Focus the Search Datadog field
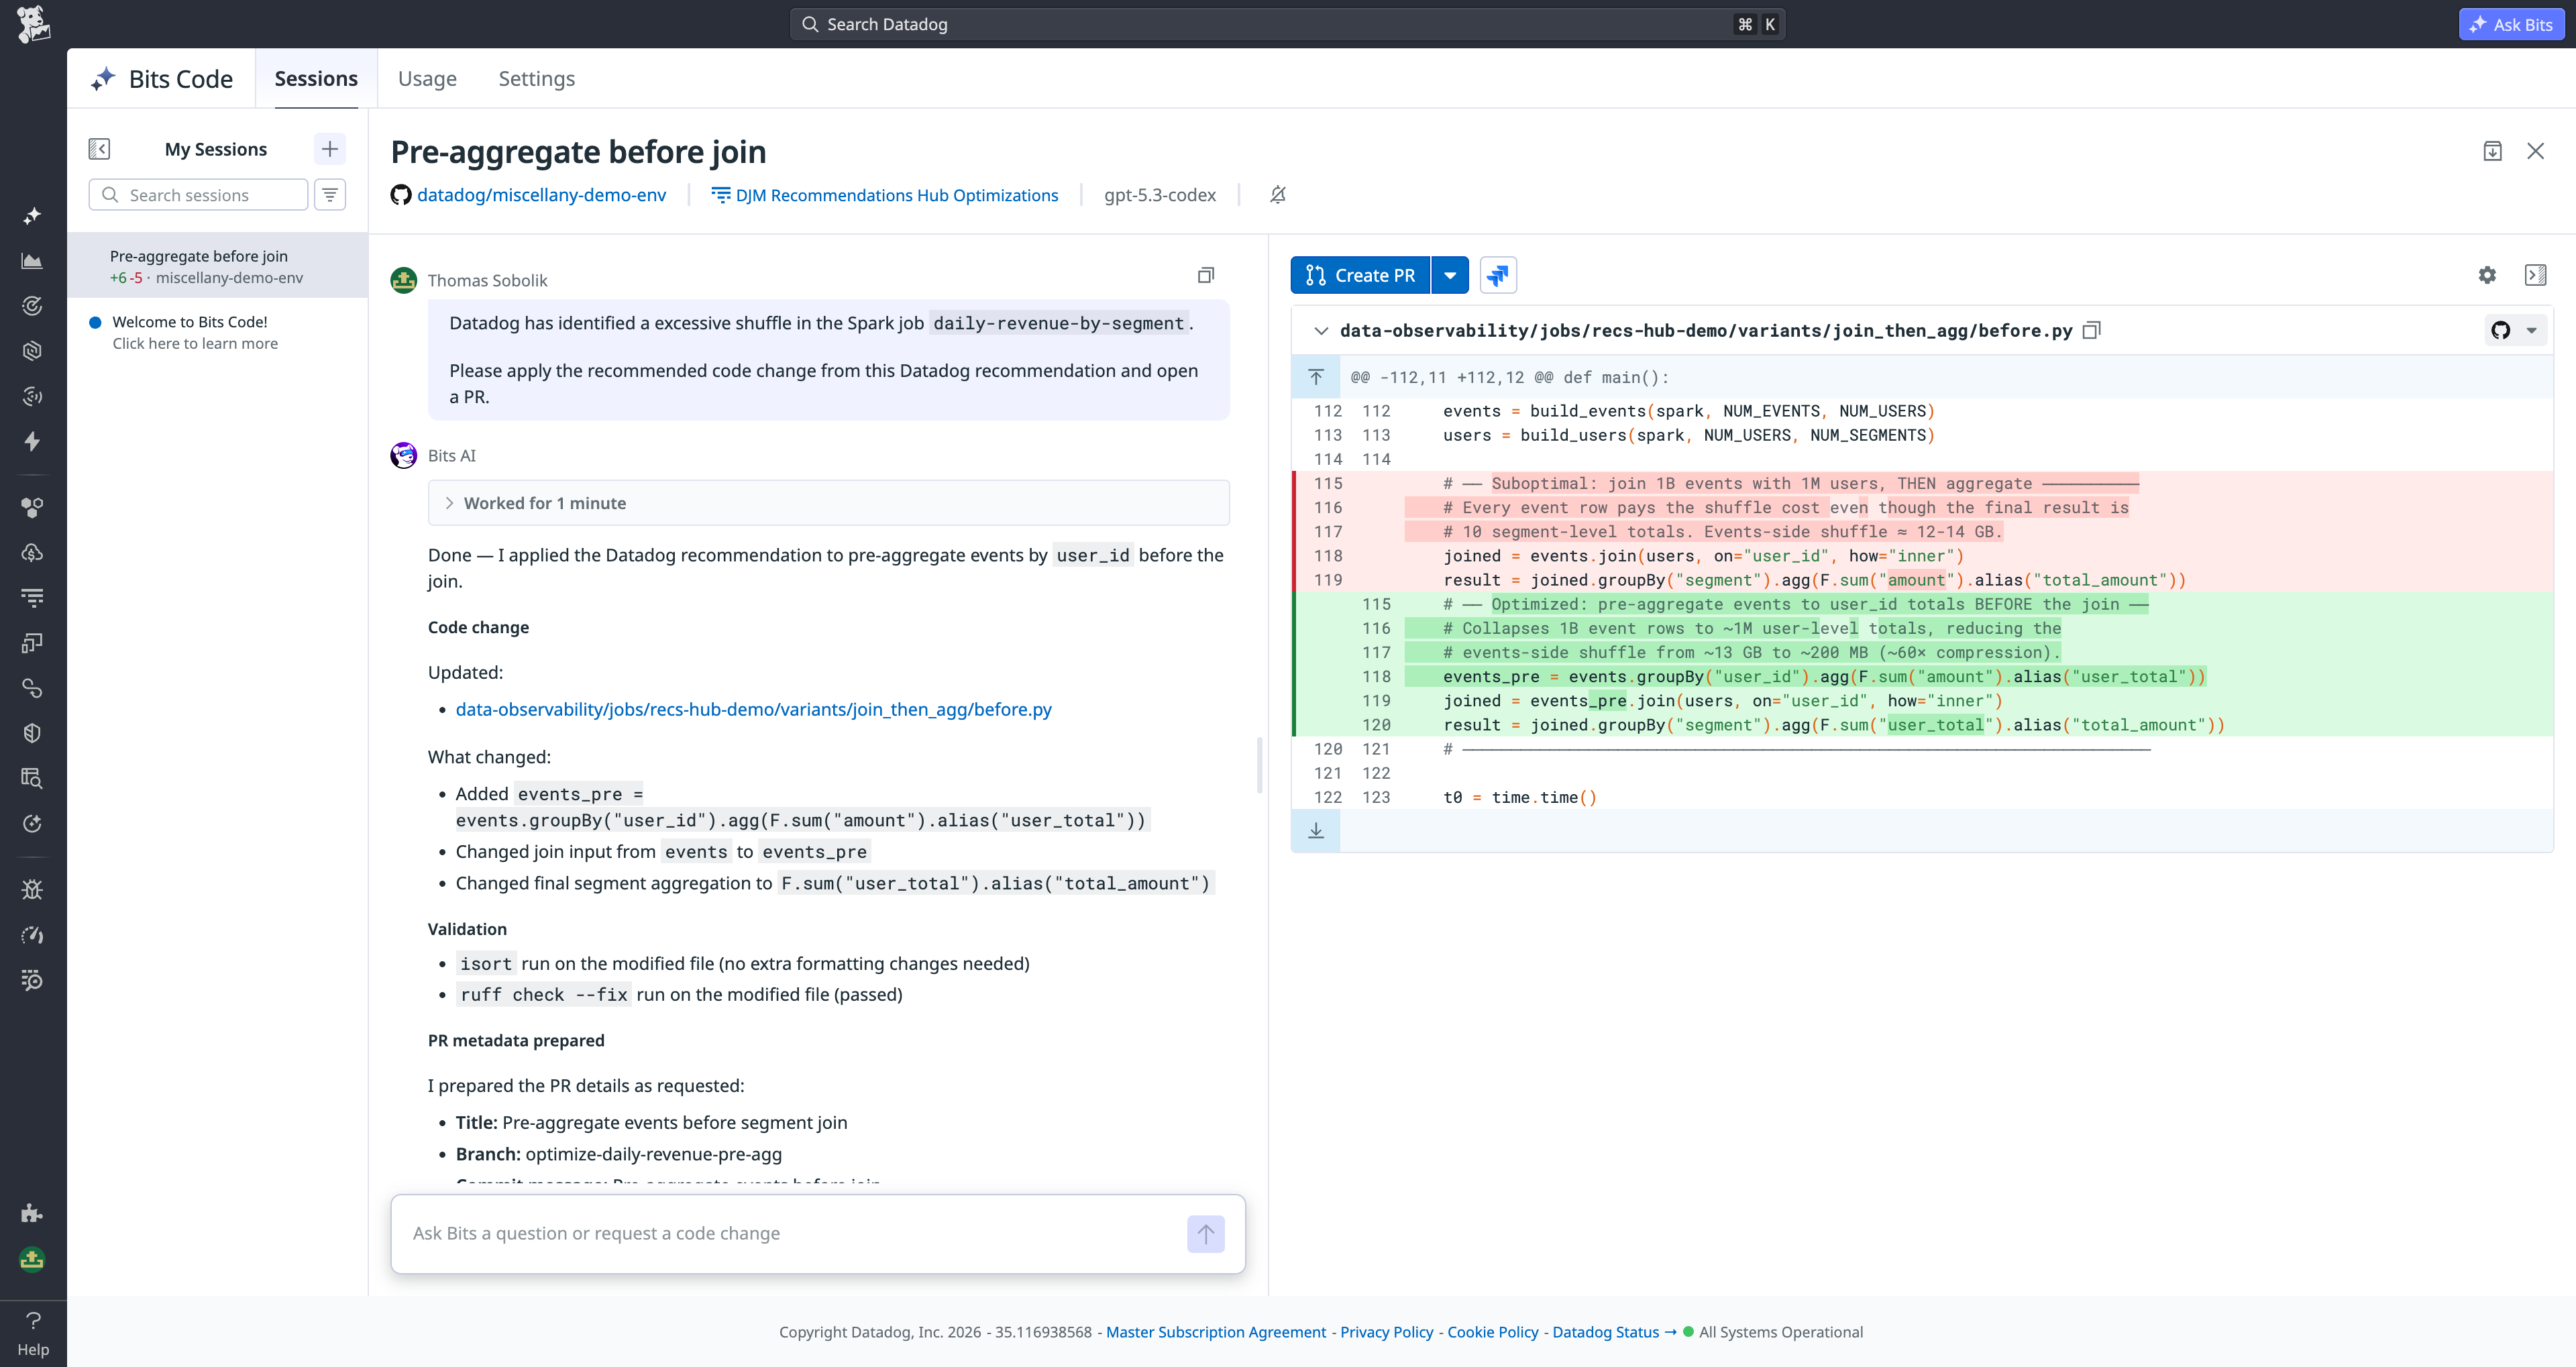The height and width of the screenshot is (1367, 2576). point(1287,24)
